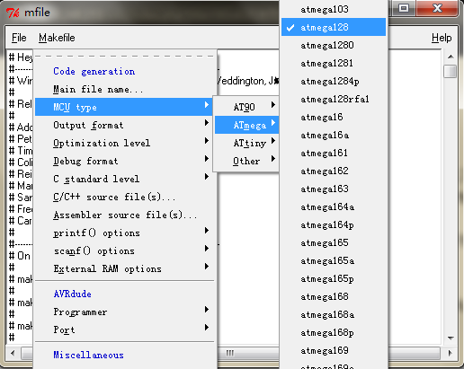Open the Other MCU family submenu
The width and height of the screenshot is (464, 369).
247,161
